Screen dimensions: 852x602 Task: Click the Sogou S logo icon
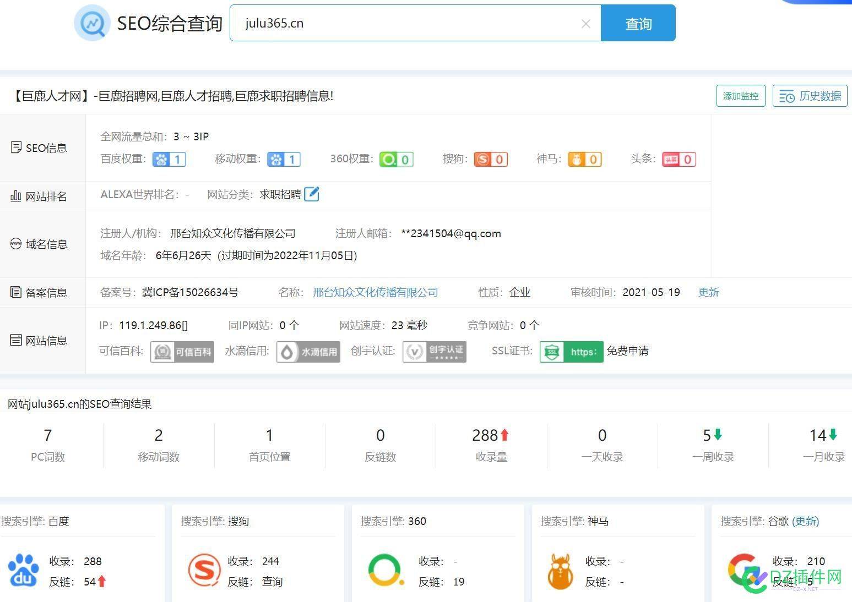click(204, 570)
